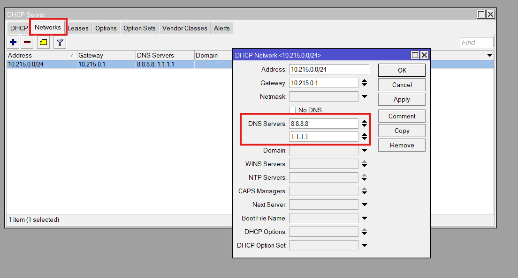Switch to the Alerts tab

[221, 28]
